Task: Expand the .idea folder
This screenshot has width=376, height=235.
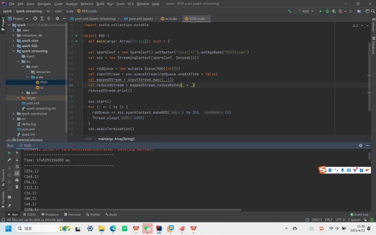Action: [x=14, y=30]
